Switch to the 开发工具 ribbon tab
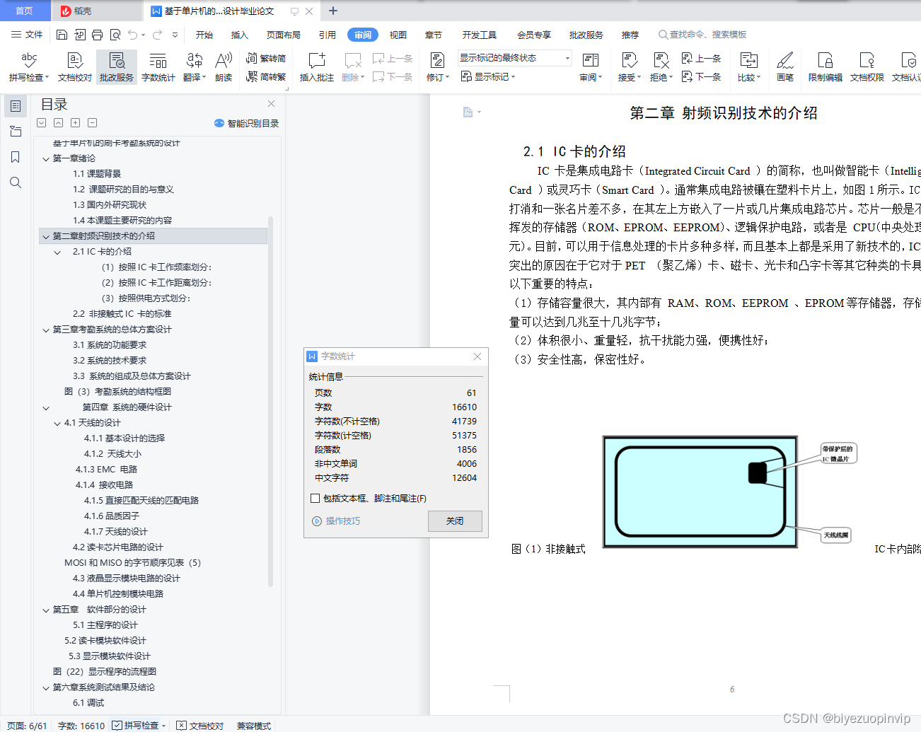Screen dimensions: 921x732 (x=480, y=35)
